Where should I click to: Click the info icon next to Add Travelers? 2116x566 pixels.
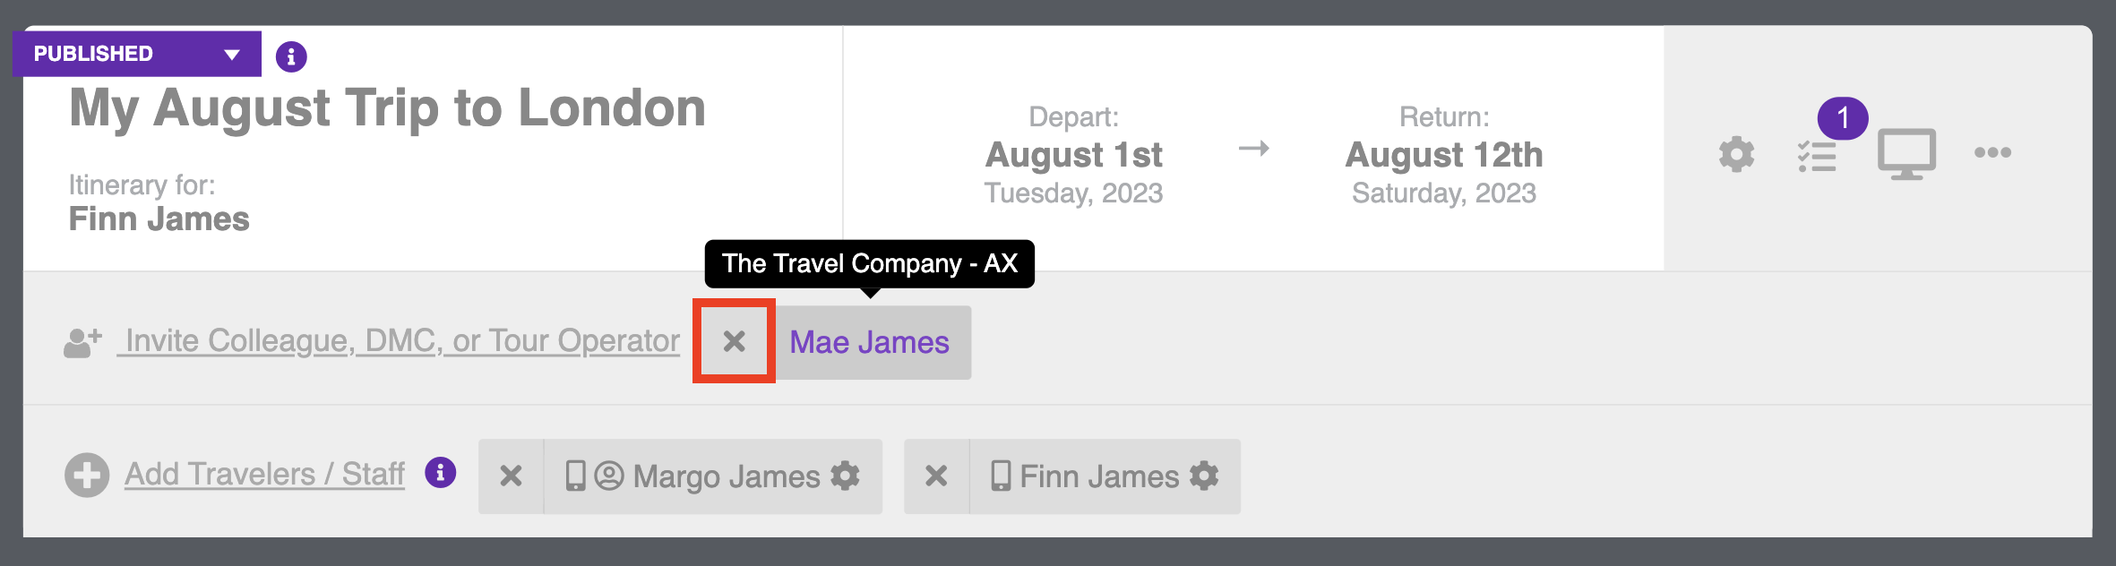tap(440, 472)
